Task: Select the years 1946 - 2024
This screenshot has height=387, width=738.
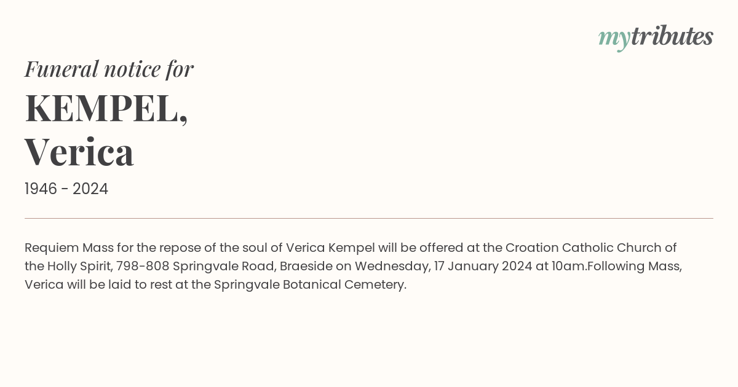Action: point(66,189)
